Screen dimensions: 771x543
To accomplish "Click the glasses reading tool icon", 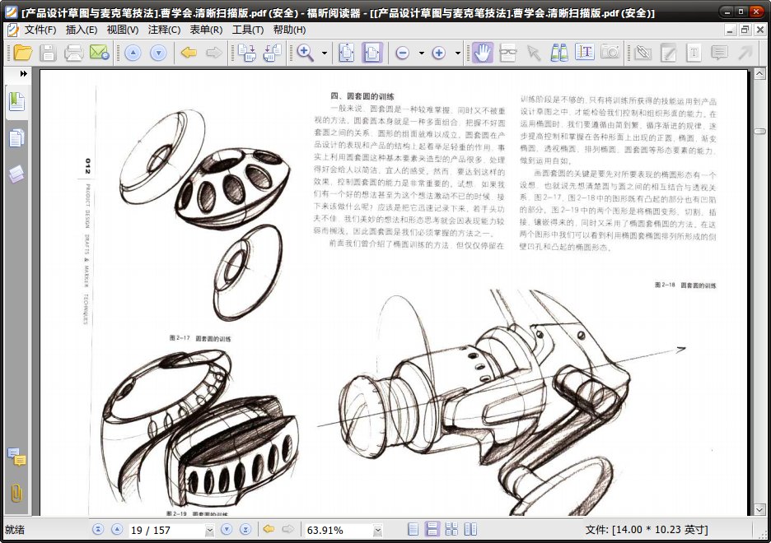I will [x=508, y=53].
